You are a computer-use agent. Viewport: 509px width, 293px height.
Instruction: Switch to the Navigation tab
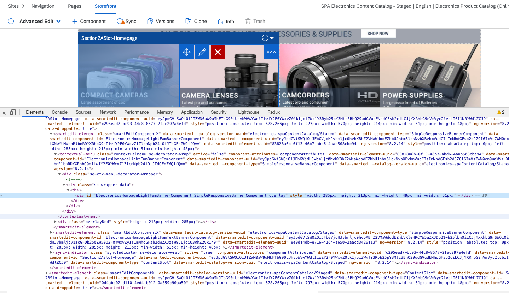tap(43, 6)
